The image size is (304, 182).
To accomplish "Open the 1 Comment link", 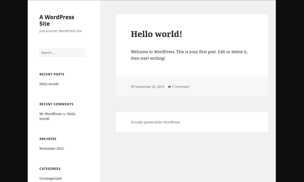I will pos(181,87).
